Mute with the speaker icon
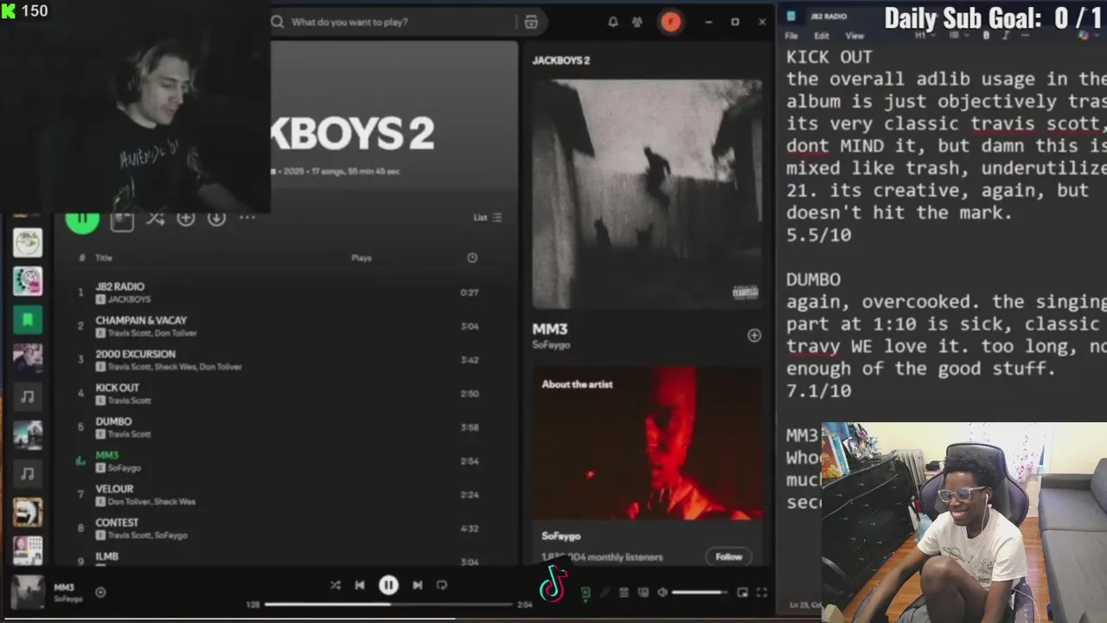This screenshot has height=623, width=1107. tap(662, 593)
